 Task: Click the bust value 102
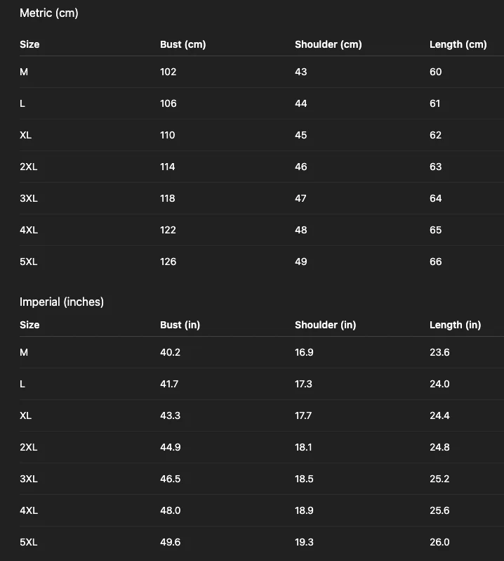point(168,72)
